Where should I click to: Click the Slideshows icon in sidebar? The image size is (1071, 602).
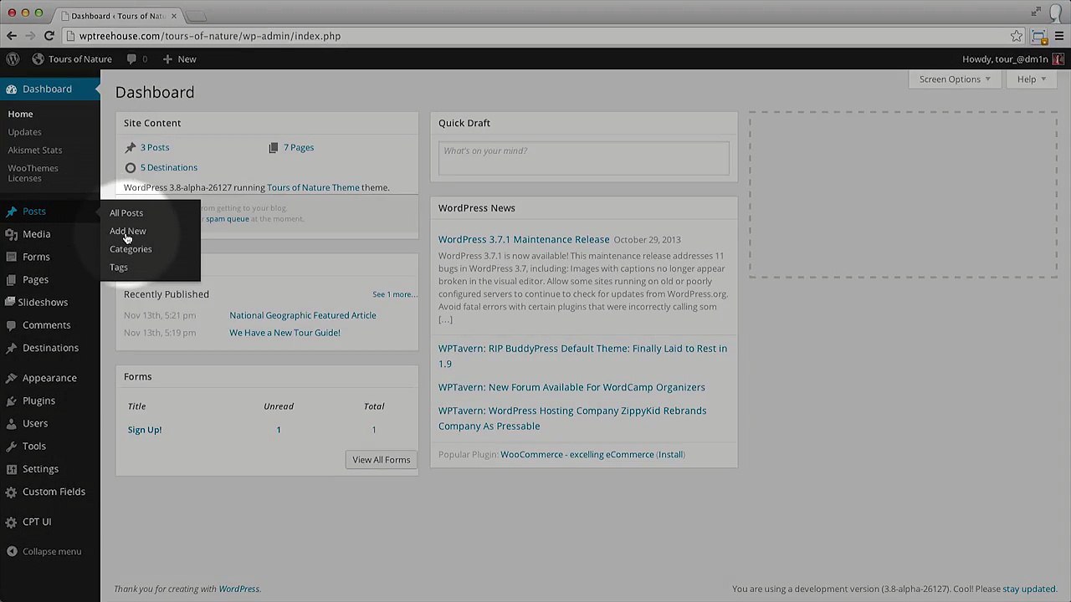click(x=11, y=302)
